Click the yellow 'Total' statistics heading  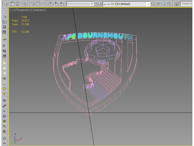tap(24, 17)
